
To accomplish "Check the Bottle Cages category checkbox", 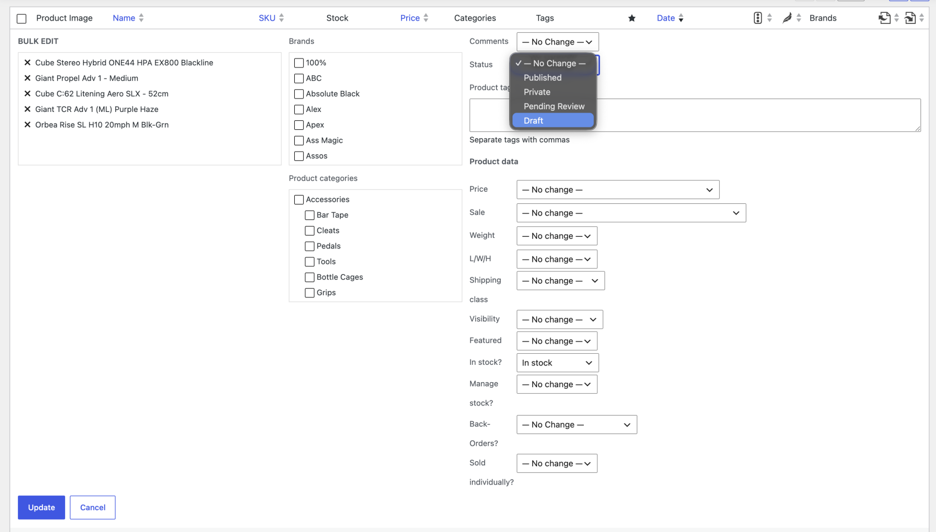I will pos(310,277).
